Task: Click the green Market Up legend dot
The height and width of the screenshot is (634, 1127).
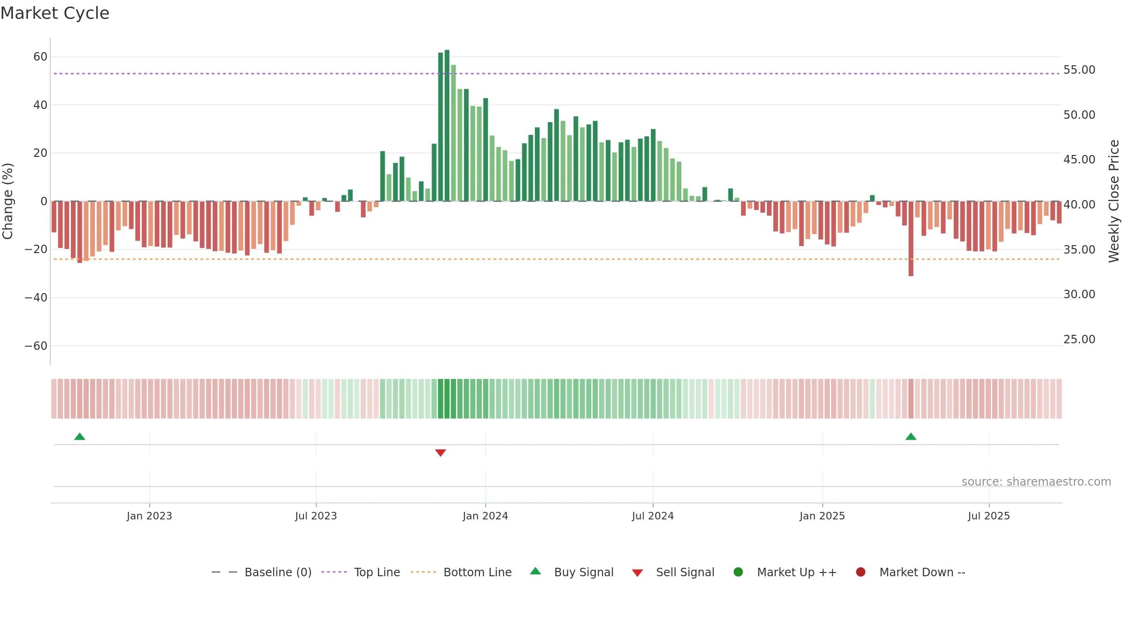Action: [738, 572]
